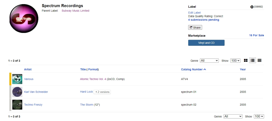
Task: Sort releases by Title column header
Action: 83,69
